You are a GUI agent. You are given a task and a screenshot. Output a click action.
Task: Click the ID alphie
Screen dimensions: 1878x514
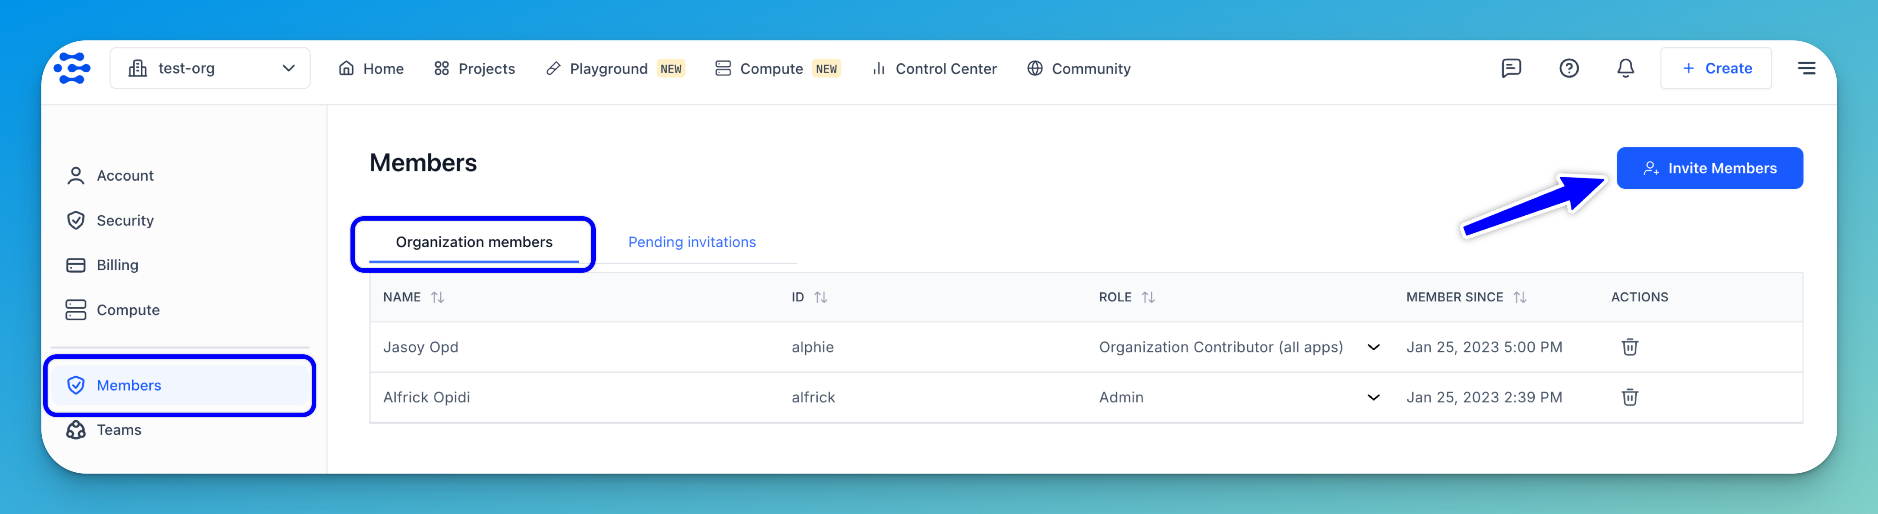(813, 347)
